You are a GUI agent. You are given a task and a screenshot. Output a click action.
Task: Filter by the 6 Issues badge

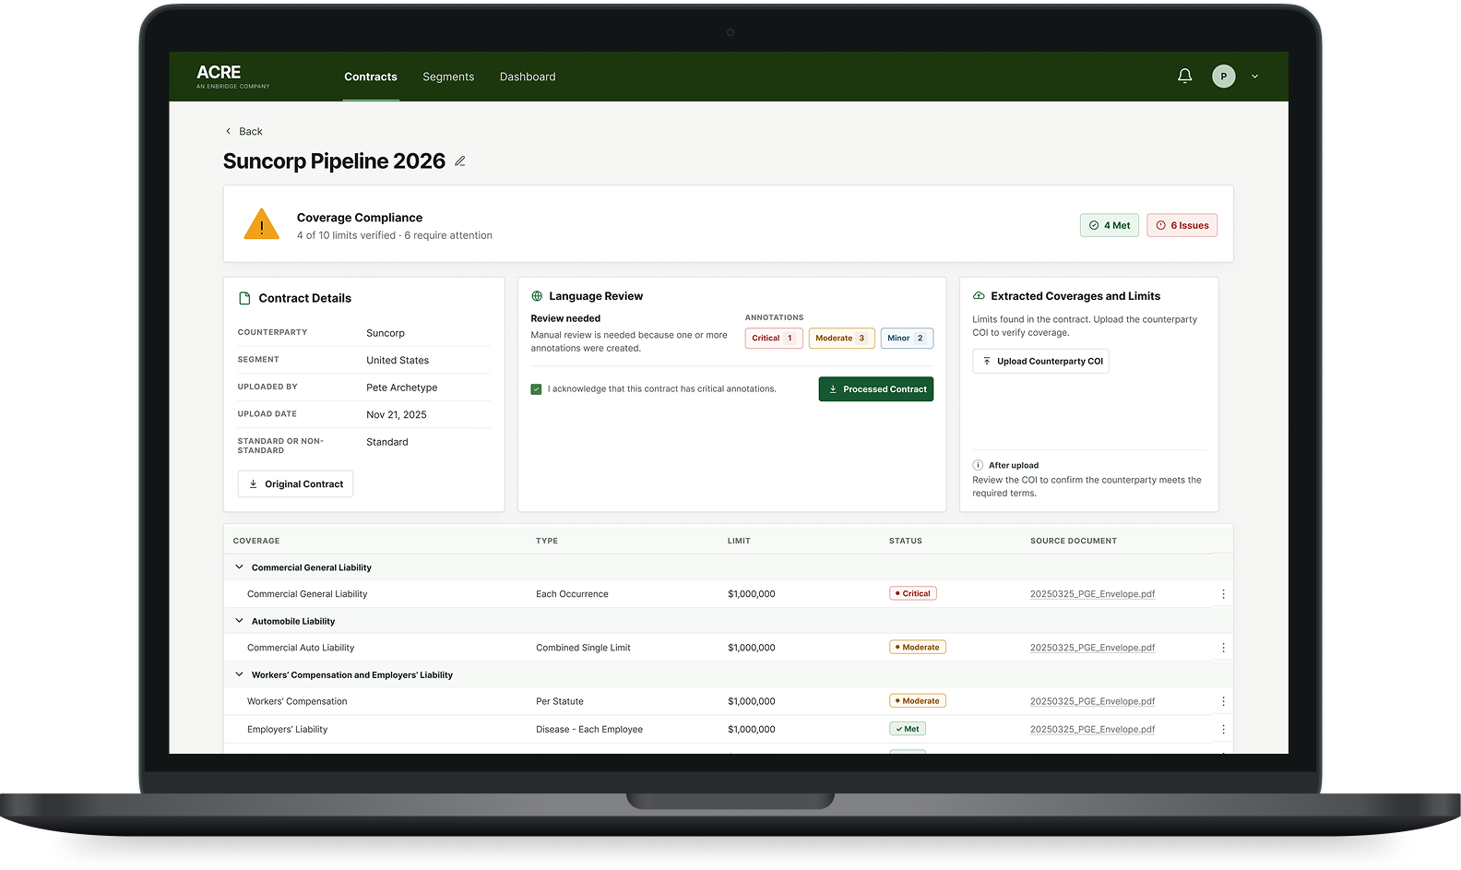pyautogui.click(x=1182, y=225)
